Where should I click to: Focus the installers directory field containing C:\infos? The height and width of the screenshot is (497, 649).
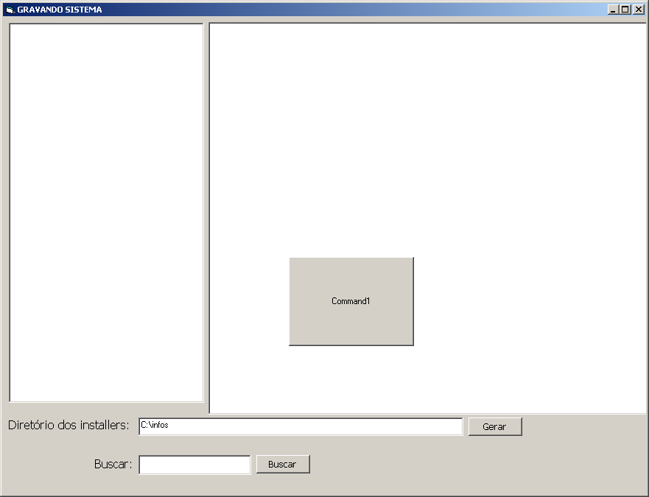click(x=301, y=426)
